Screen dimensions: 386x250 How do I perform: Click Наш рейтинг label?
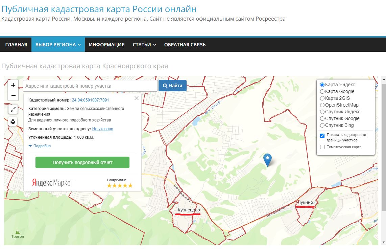coord(116,180)
